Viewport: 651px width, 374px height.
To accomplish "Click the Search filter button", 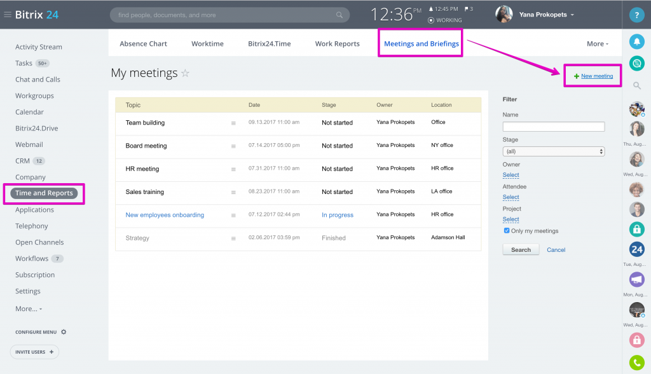I will click(x=521, y=250).
